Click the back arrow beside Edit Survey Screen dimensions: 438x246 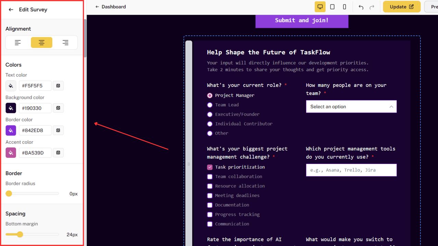[11, 10]
